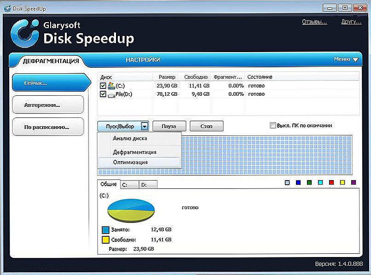Open the 'Другу...' link
This screenshot has width=371, height=275.
tap(351, 22)
